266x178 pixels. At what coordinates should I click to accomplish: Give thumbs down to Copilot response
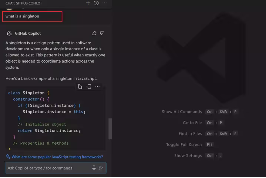(x=102, y=33)
